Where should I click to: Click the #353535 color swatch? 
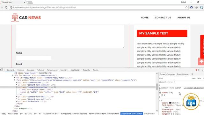(x=170, y=103)
